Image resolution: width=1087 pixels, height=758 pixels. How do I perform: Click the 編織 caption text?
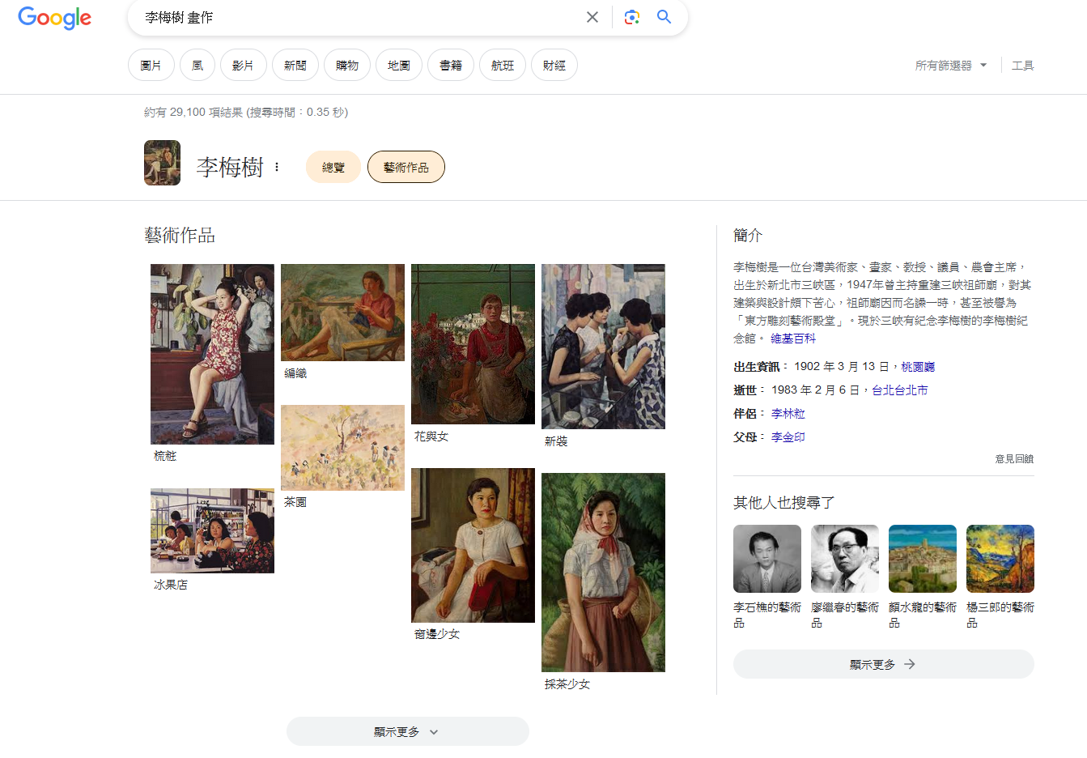click(x=295, y=373)
